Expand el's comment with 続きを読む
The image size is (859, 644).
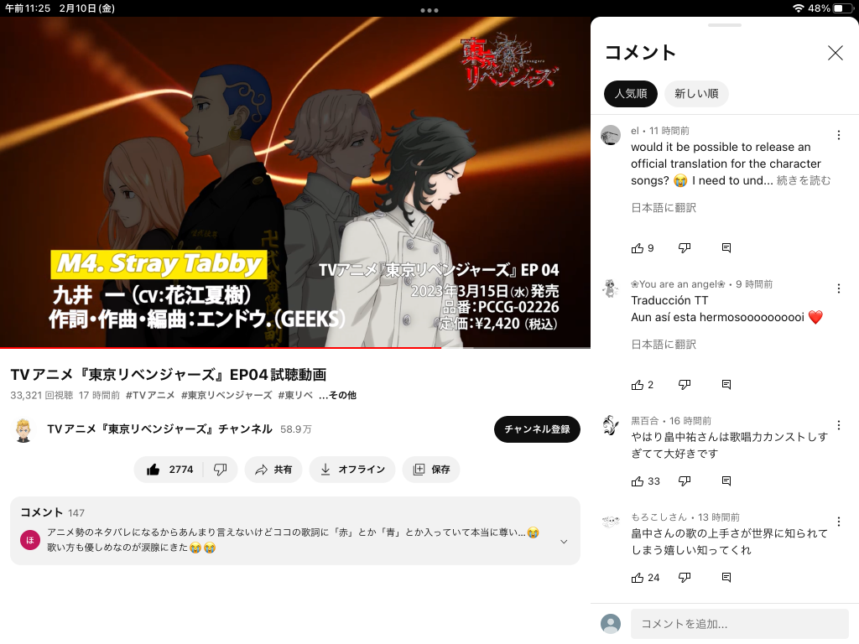(804, 181)
